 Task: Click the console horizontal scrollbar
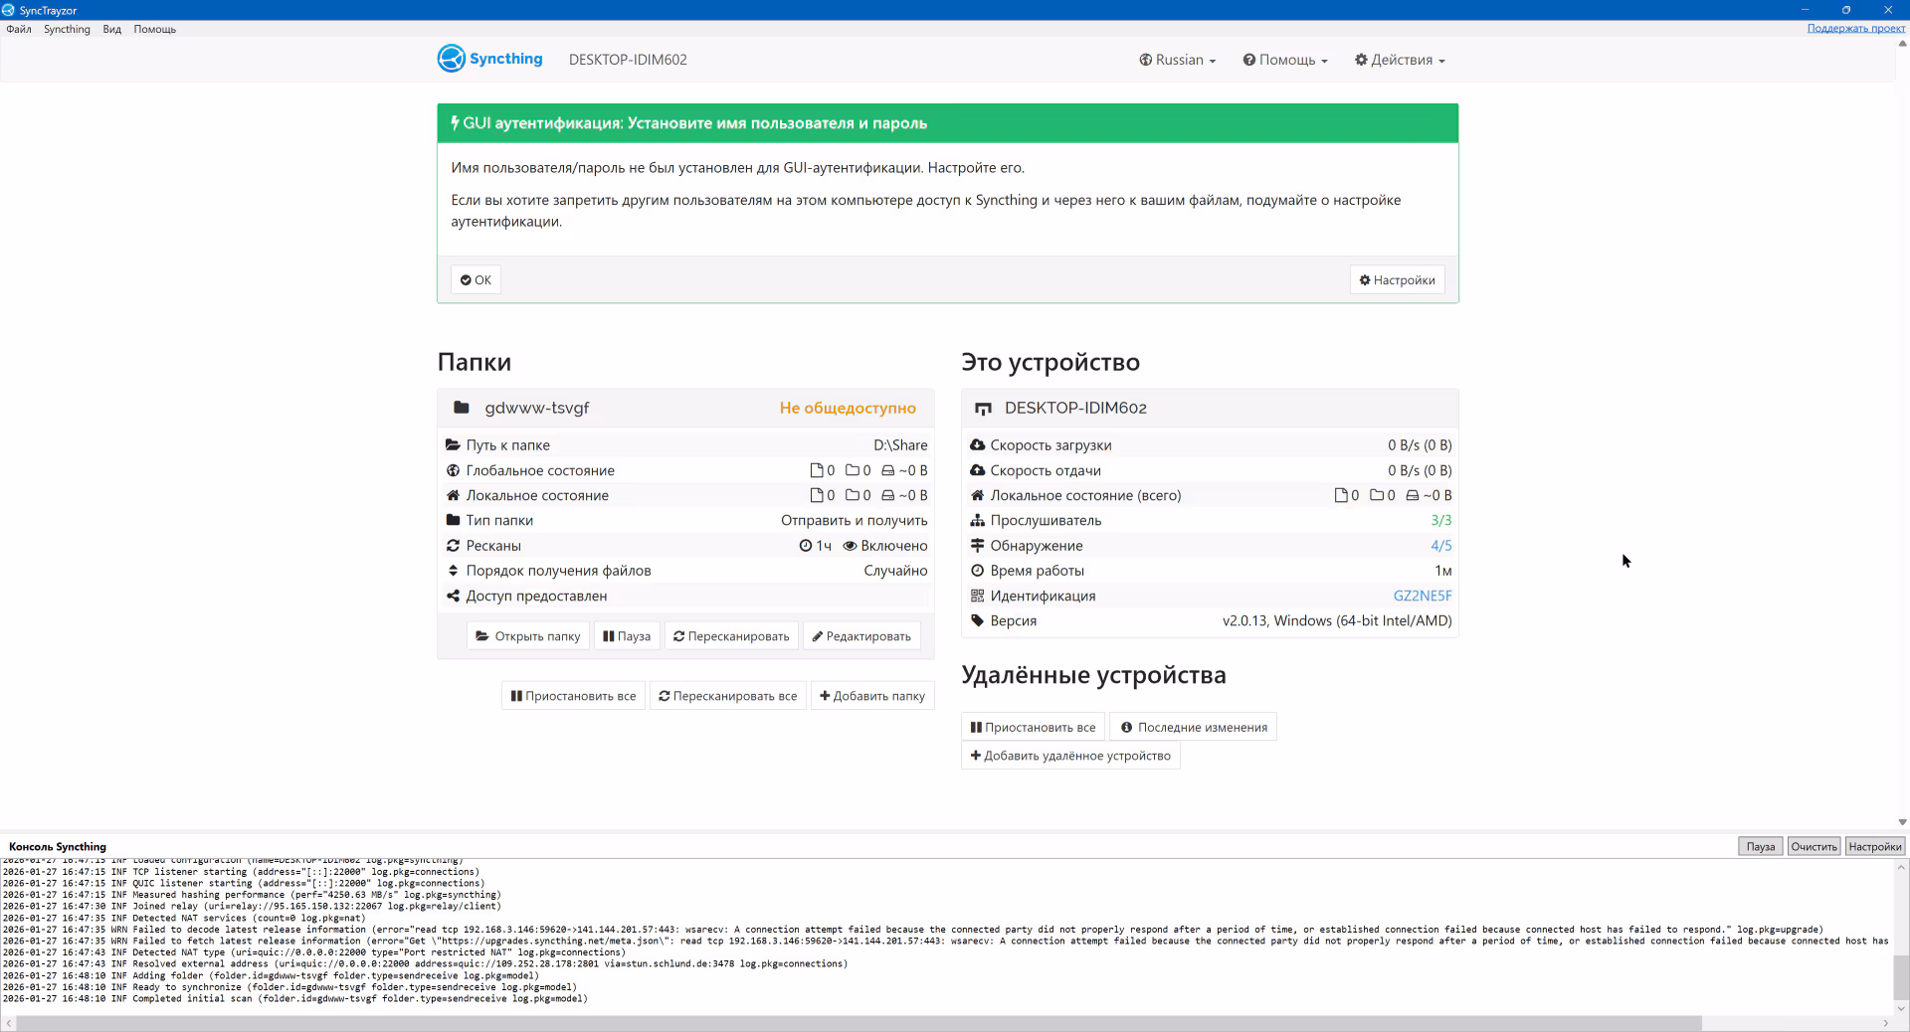coord(859,1023)
